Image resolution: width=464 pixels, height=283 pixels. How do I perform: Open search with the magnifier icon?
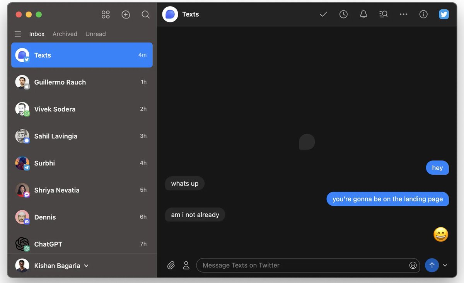click(x=145, y=15)
